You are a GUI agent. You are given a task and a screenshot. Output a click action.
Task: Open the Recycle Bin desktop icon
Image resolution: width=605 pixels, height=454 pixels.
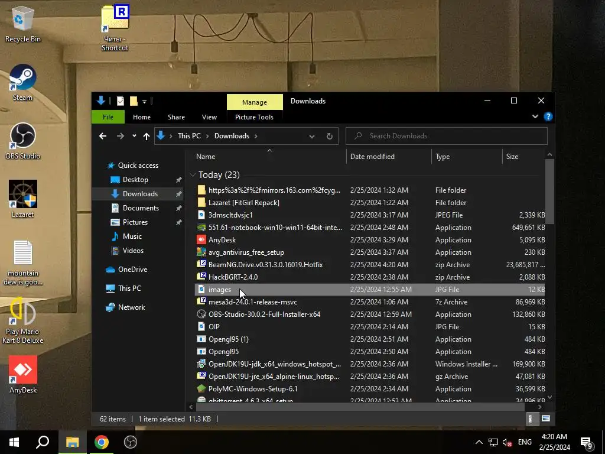(22, 24)
